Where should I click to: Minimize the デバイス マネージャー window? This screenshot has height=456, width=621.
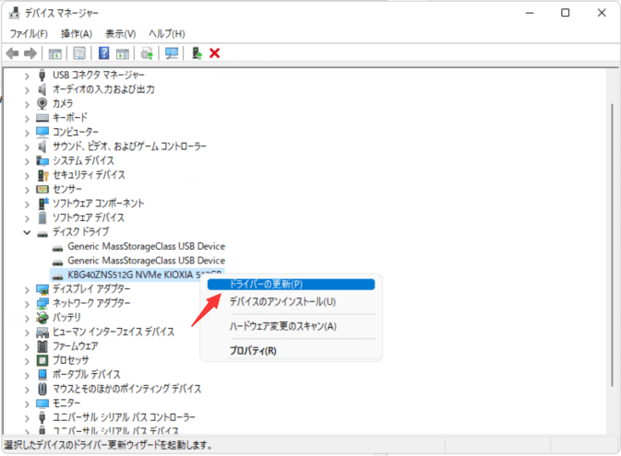point(530,13)
